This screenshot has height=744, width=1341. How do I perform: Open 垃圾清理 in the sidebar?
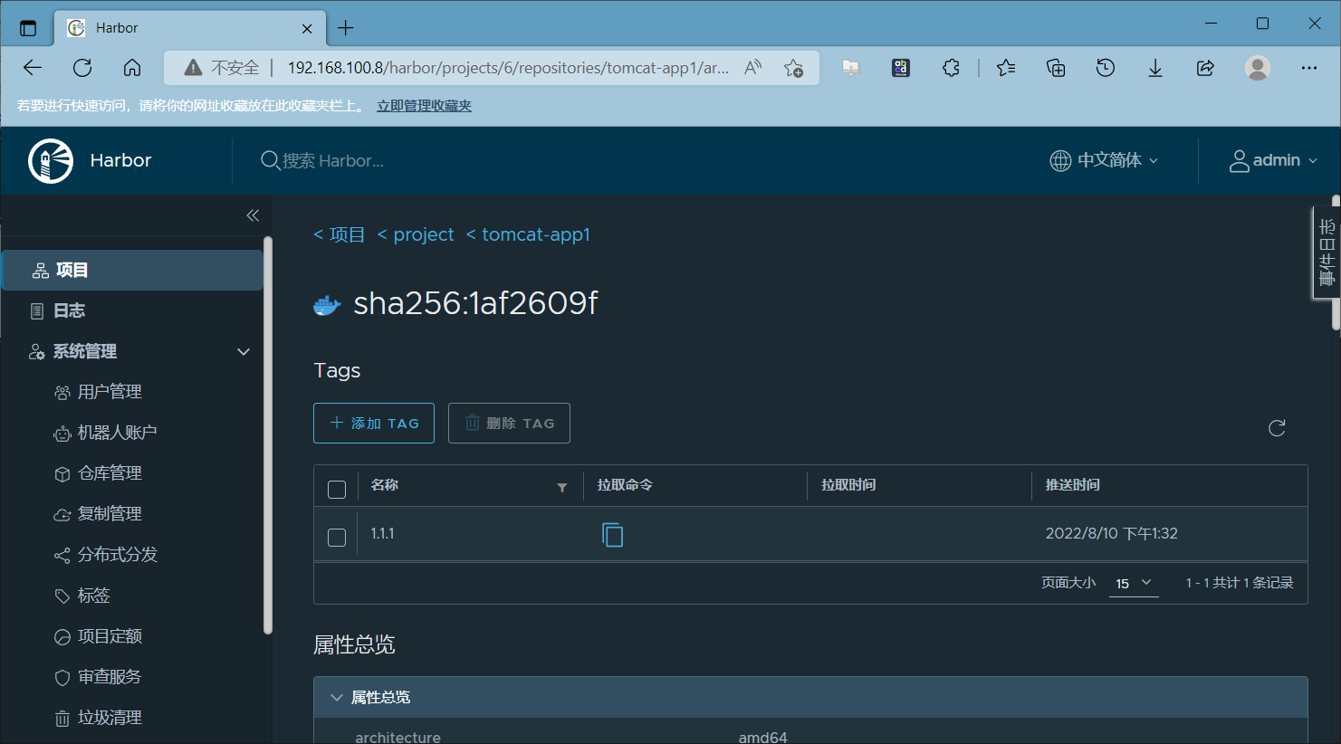point(110,718)
